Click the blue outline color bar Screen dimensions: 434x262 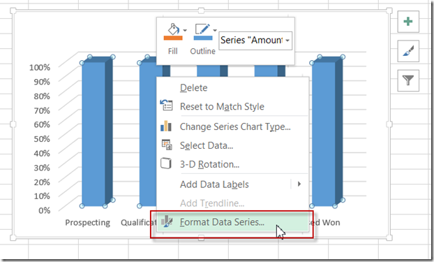pyautogui.click(x=203, y=38)
